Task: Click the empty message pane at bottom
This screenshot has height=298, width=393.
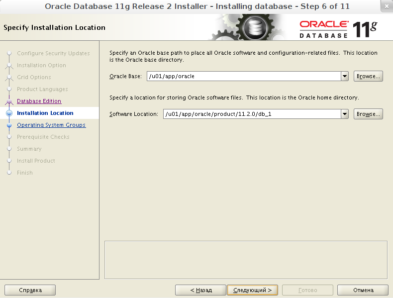Action: click(246, 260)
